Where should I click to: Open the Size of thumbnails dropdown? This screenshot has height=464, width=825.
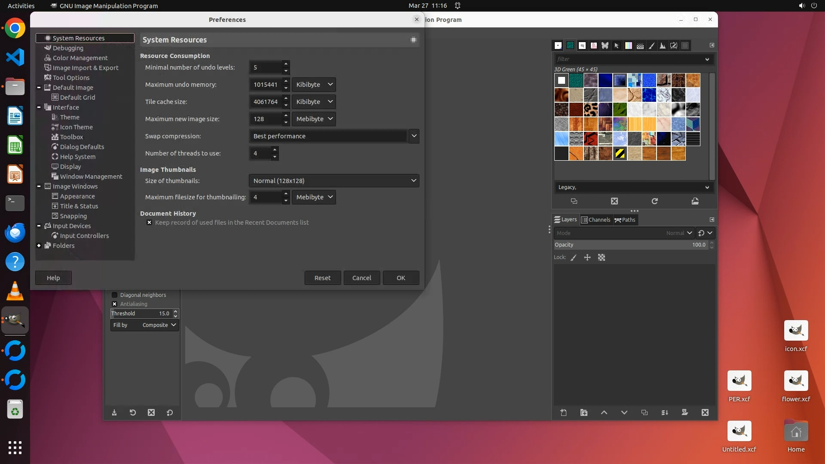[333, 181]
